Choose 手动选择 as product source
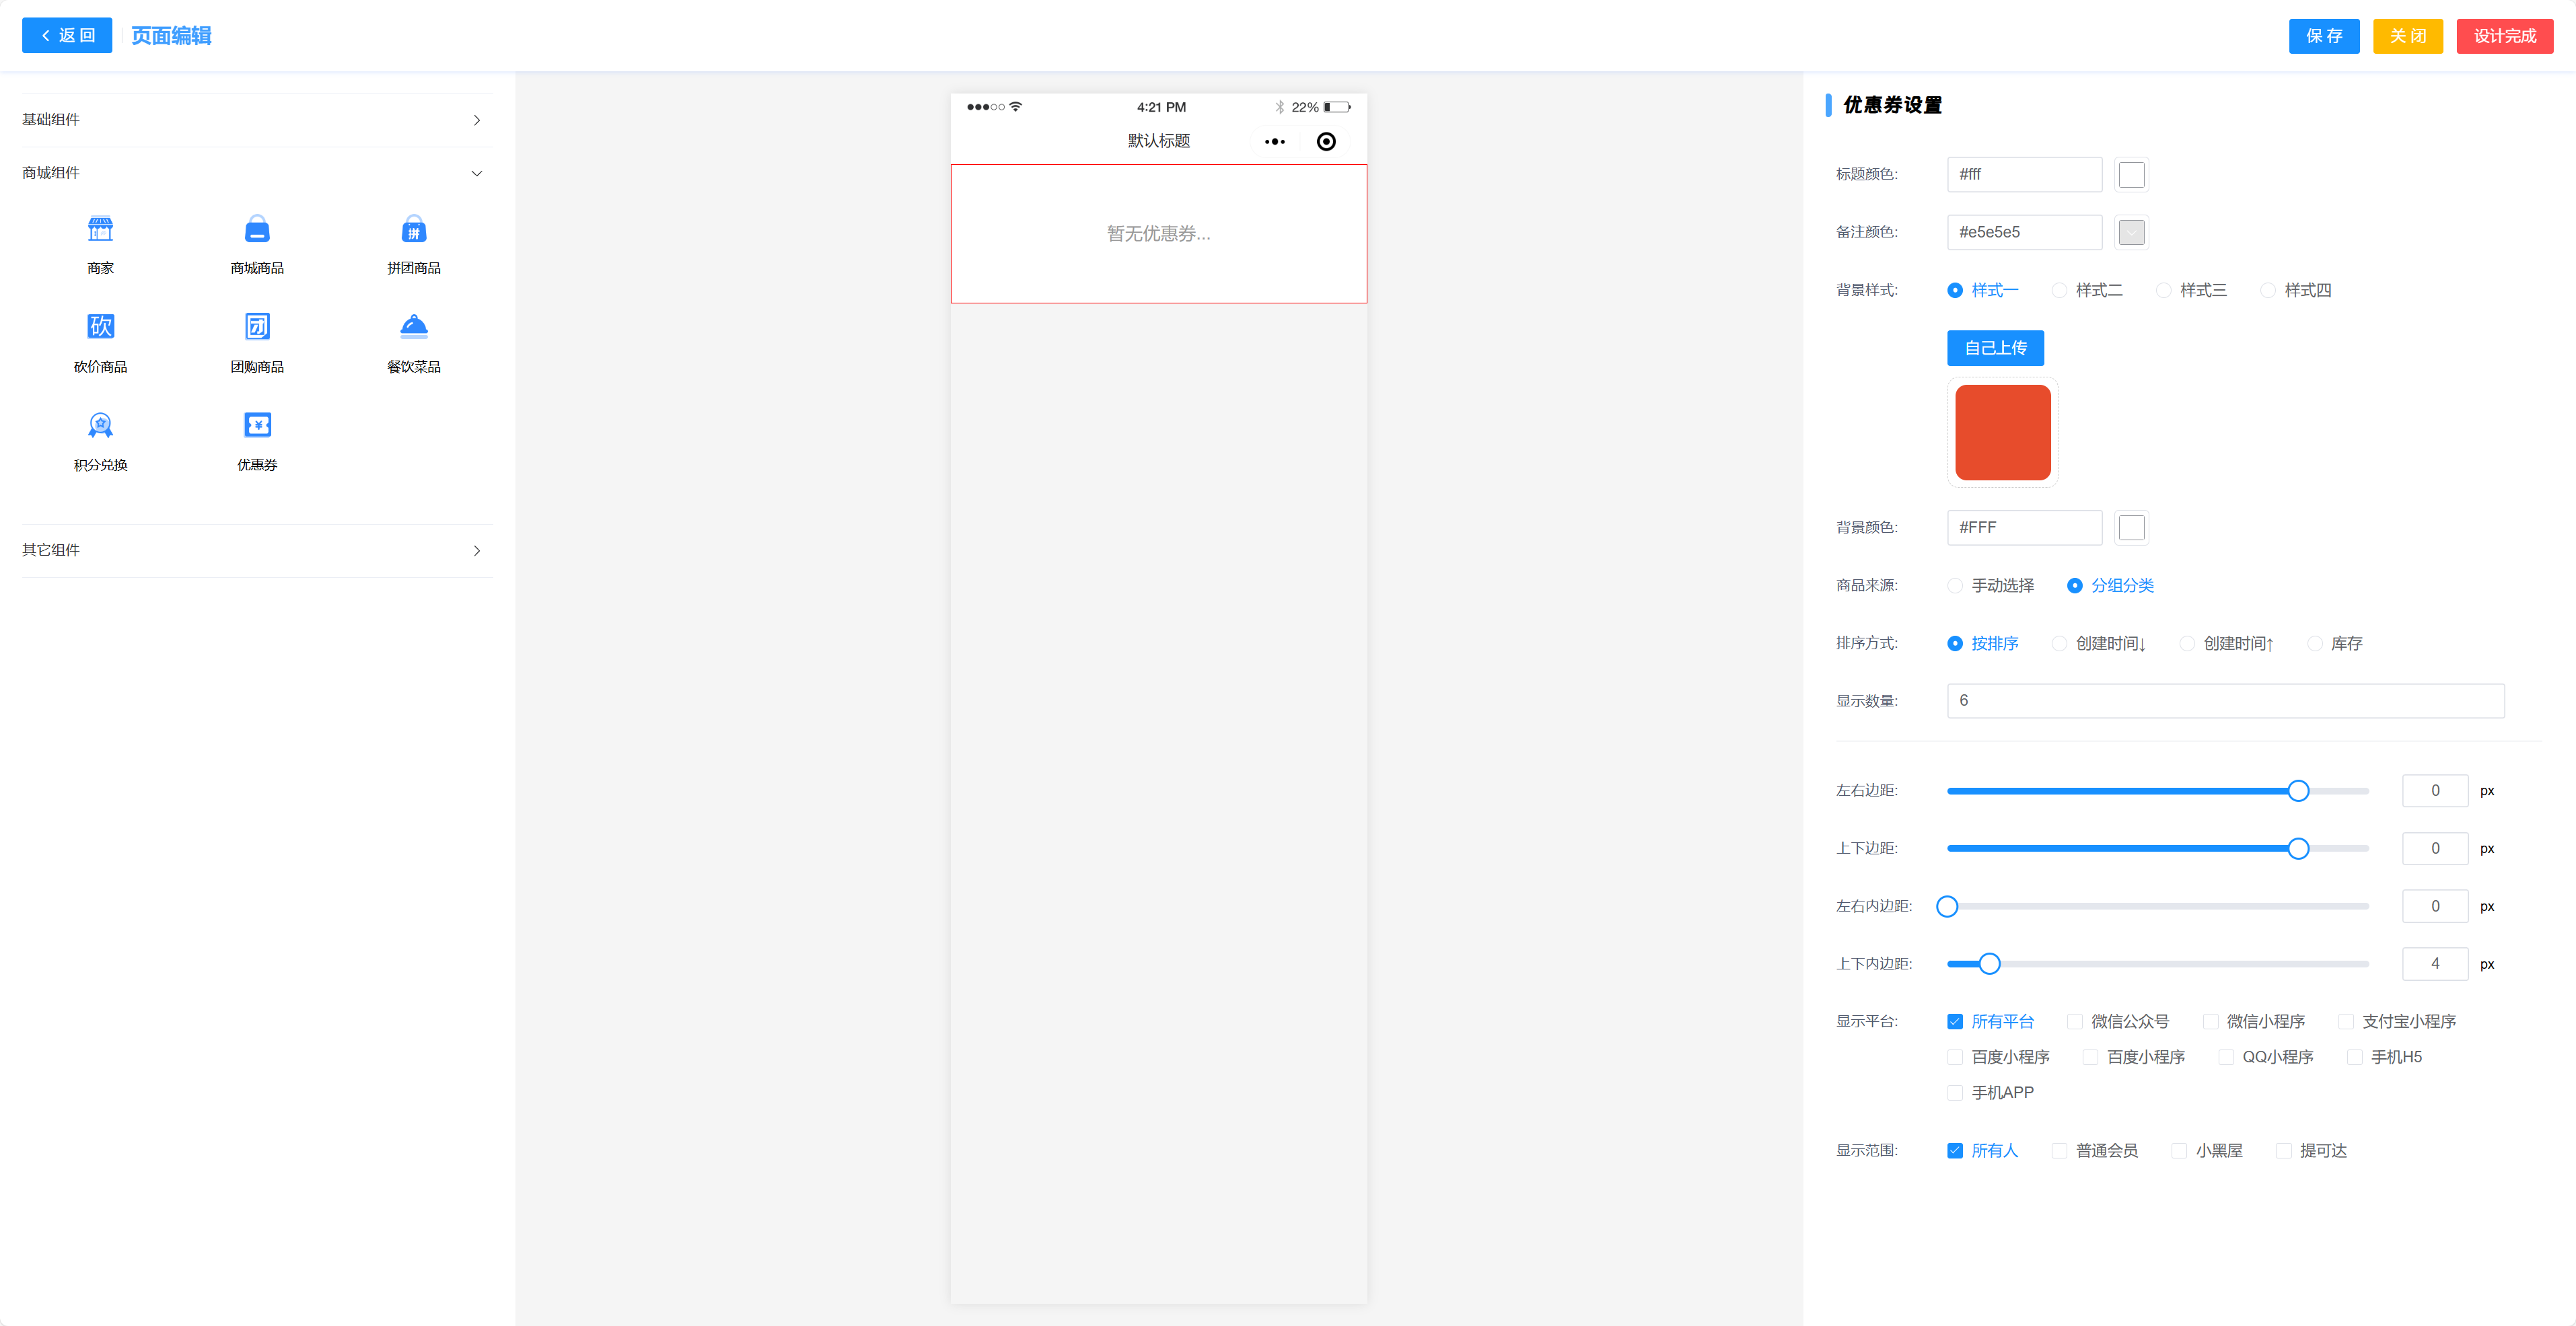Image resolution: width=2576 pixels, height=1326 pixels. (x=1955, y=586)
